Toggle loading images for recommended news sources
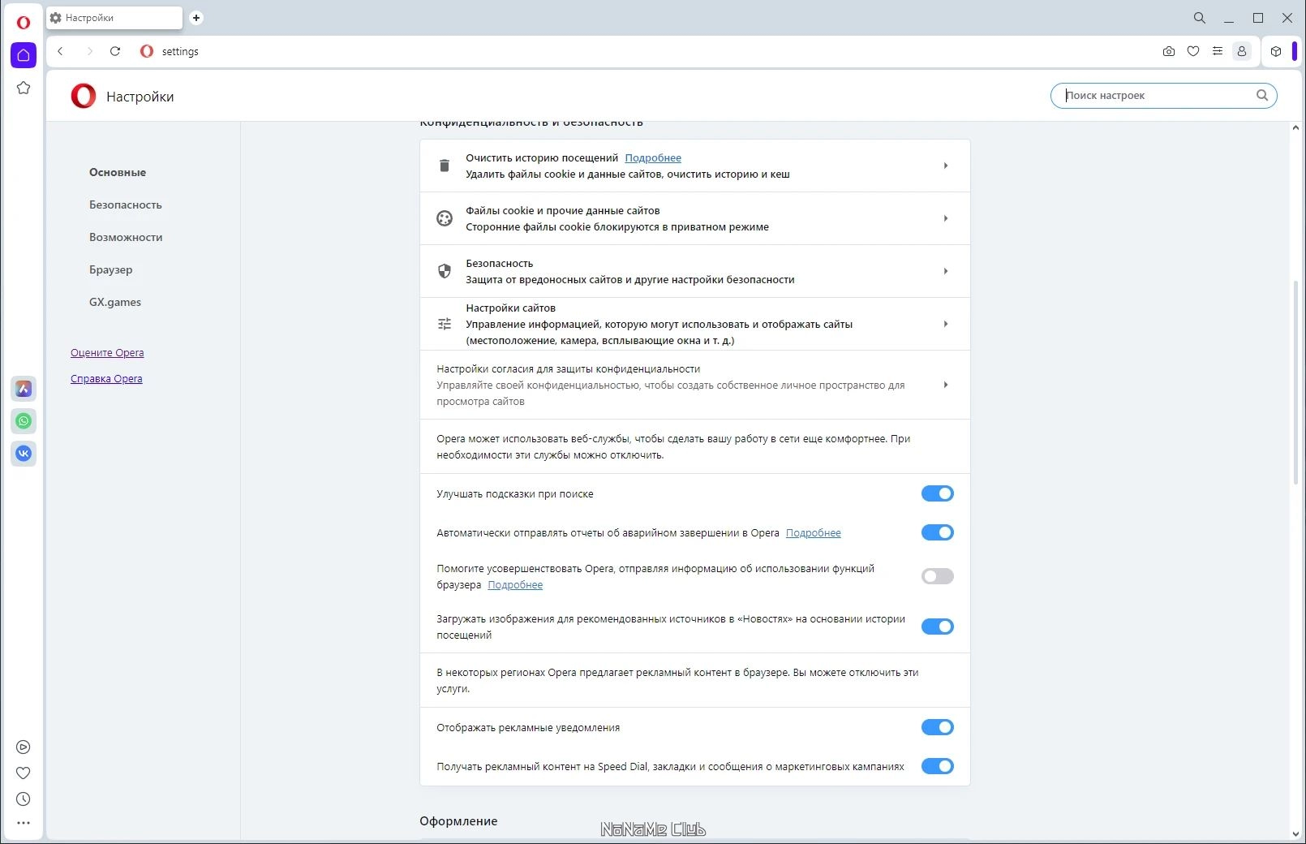1306x844 pixels. click(938, 627)
